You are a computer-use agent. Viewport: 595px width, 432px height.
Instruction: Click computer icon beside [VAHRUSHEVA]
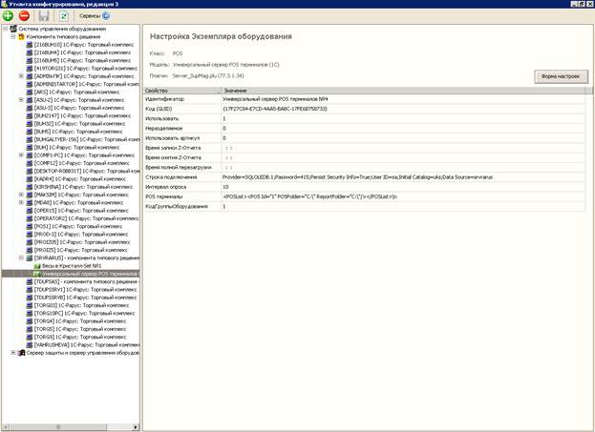[x=30, y=345]
